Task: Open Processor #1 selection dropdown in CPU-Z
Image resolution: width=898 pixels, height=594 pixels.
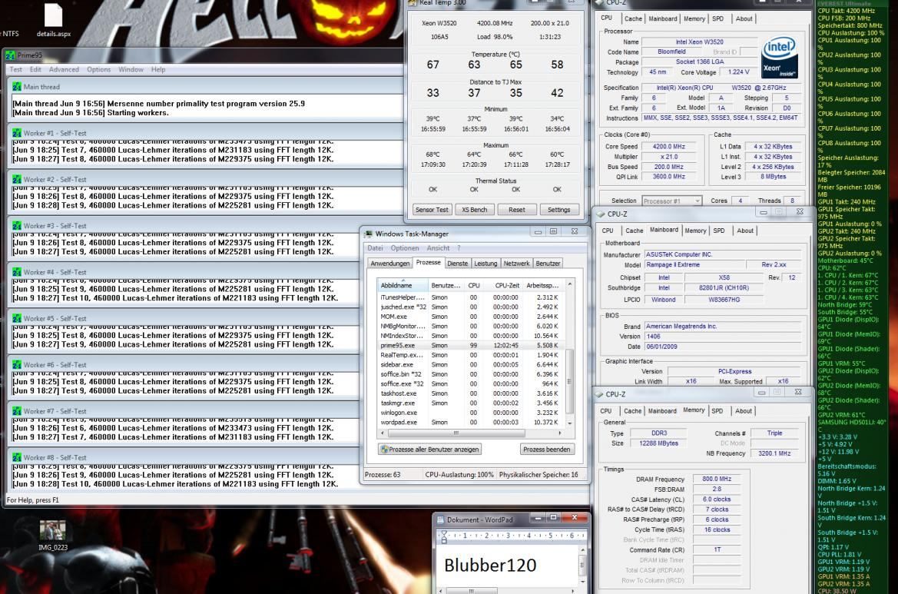Action: click(671, 201)
